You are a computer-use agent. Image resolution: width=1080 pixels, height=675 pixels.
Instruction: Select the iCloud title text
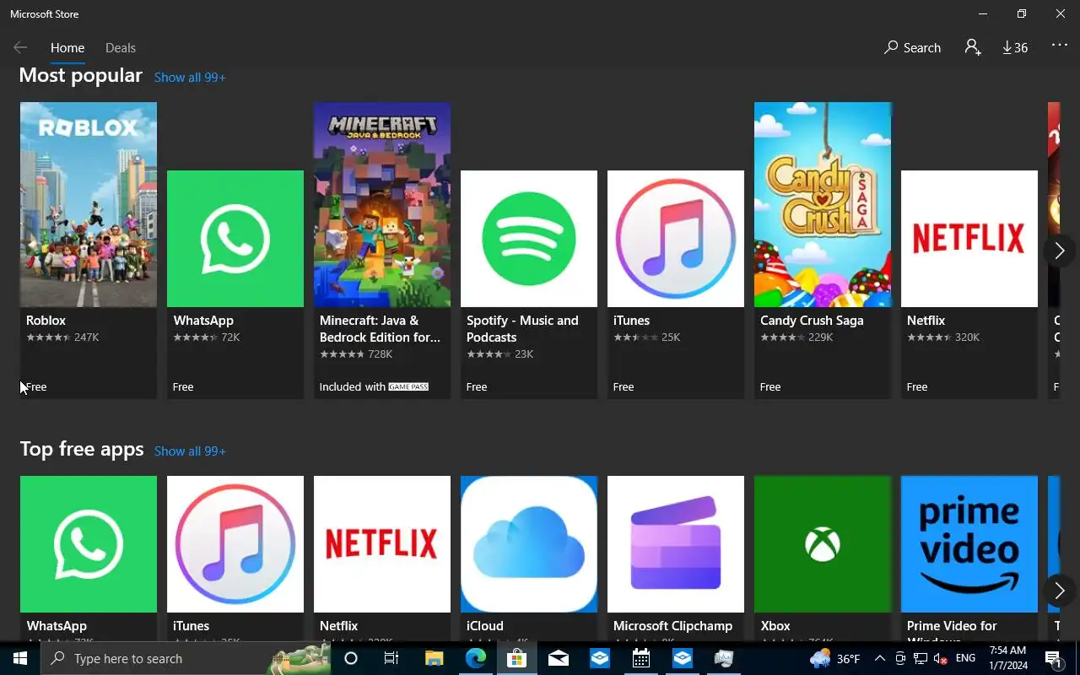pos(485,626)
